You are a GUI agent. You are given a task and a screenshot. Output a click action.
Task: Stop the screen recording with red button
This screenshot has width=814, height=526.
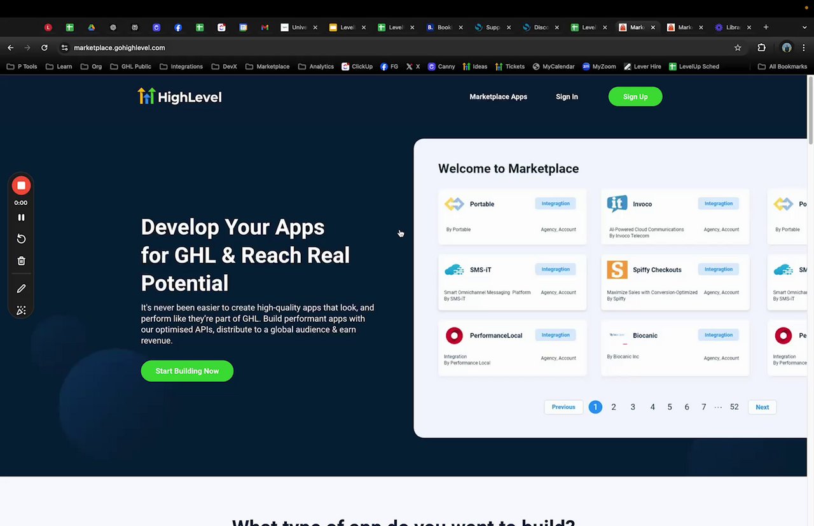pyautogui.click(x=21, y=185)
